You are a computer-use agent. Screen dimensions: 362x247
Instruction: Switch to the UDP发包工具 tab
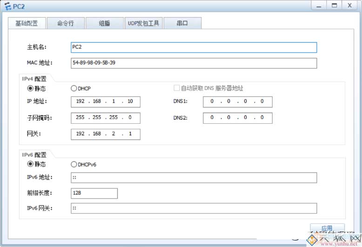(x=143, y=23)
